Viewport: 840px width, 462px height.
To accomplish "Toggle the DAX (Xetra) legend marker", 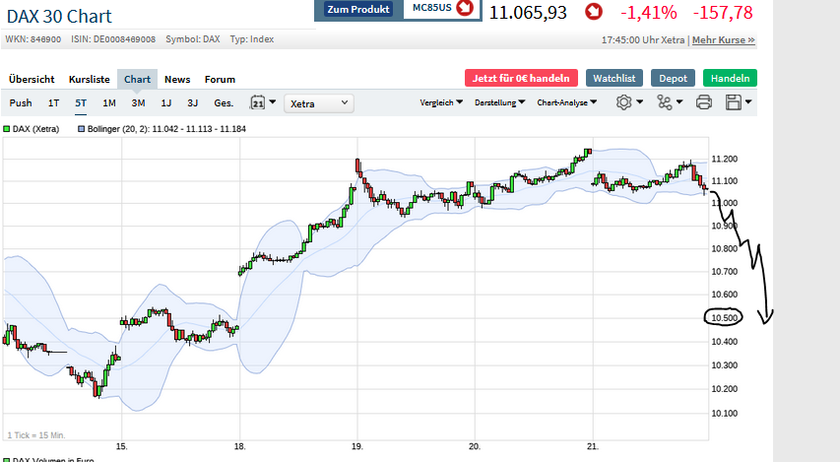I will (x=7, y=128).
